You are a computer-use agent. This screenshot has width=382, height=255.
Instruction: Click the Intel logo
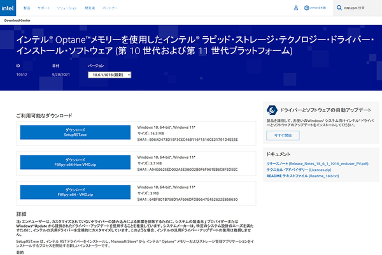(8, 8)
